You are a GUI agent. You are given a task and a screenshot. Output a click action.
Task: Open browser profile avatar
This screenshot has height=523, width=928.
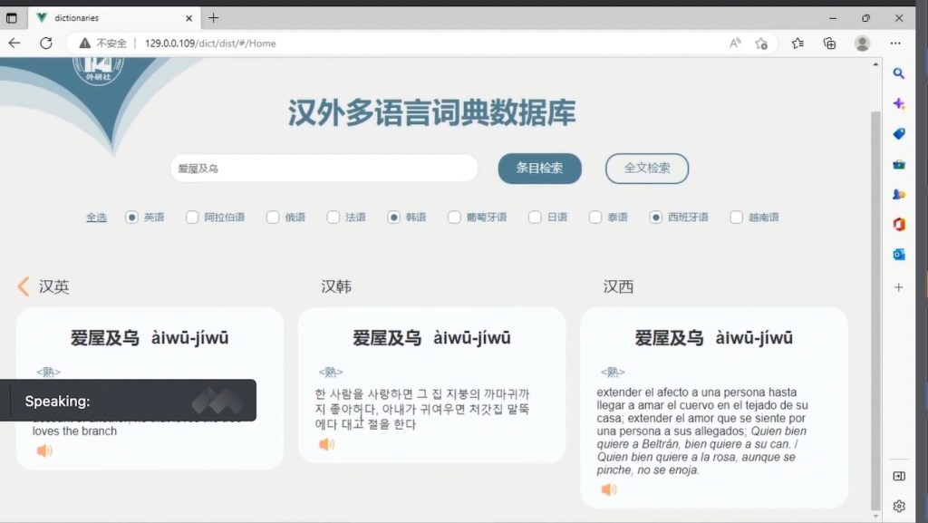click(x=862, y=43)
